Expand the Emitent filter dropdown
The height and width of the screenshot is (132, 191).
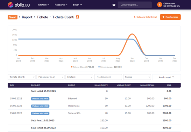point(79,77)
